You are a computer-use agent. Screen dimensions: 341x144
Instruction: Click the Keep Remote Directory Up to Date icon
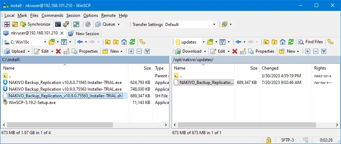76,24
